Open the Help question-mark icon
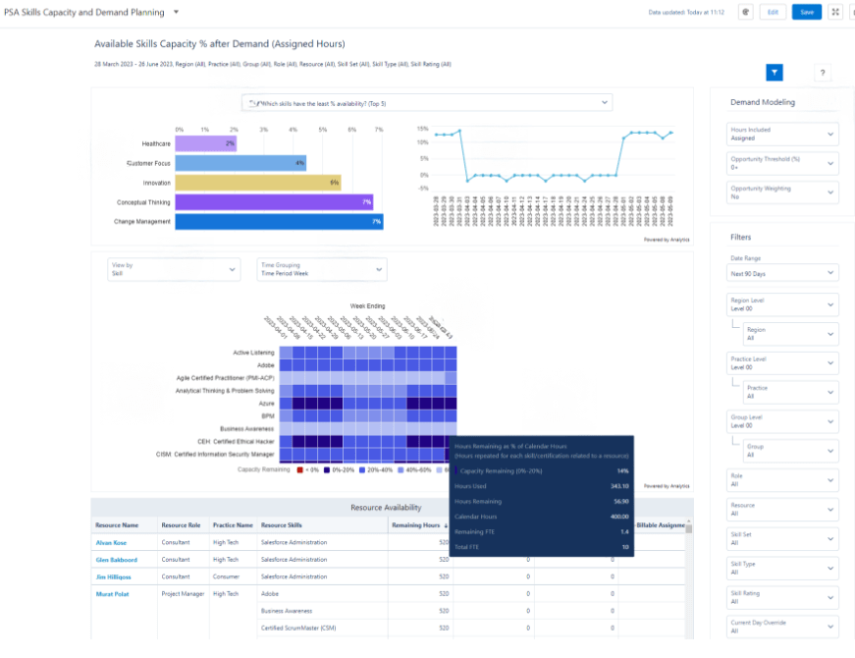Viewport: 855px width, 658px height. (823, 72)
